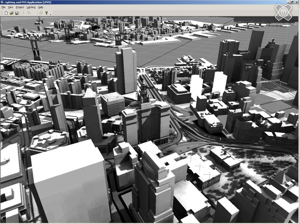Minimize the LPVS application window
Viewport: 300px width, 224px height.
point(289,2)
